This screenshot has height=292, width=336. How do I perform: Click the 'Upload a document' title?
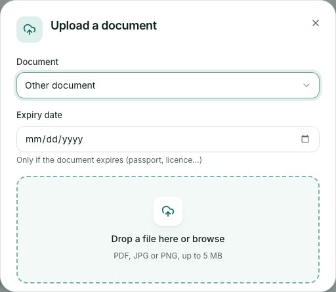click(x=104, y=26)
